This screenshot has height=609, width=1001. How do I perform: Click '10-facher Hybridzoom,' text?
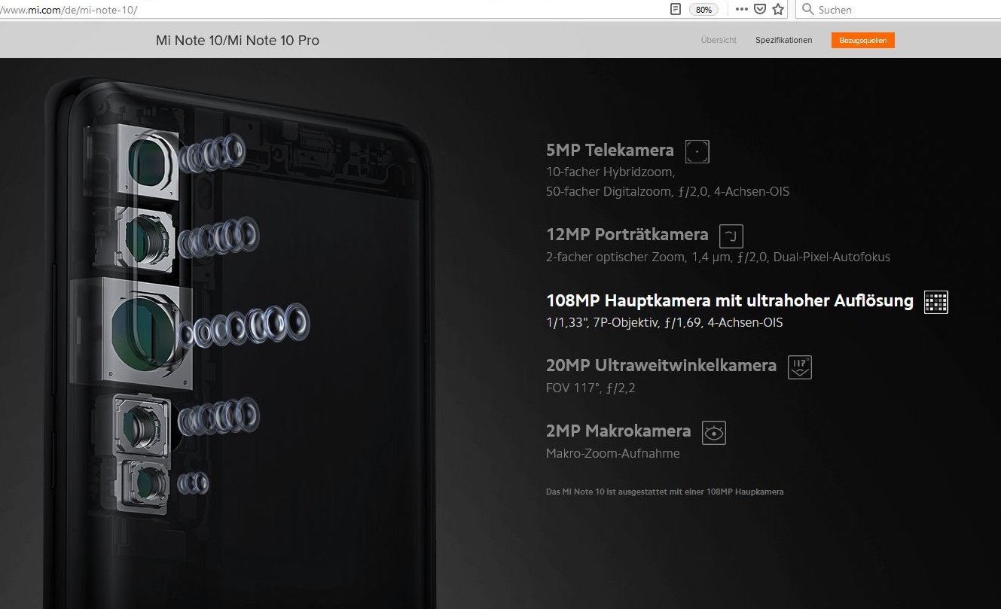(x=611, y=172)
